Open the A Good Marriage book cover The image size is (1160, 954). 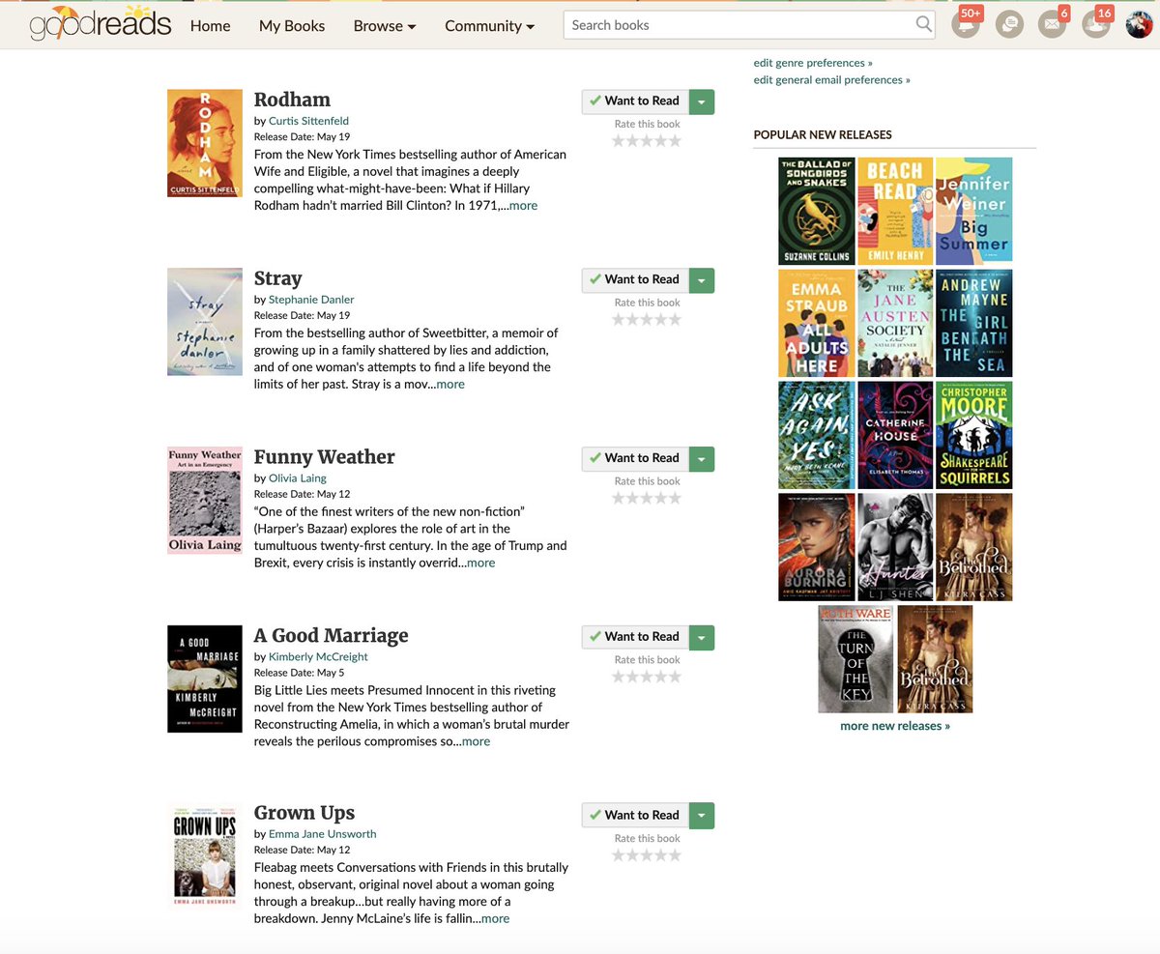pyautogui.click(x=205, y=679)
